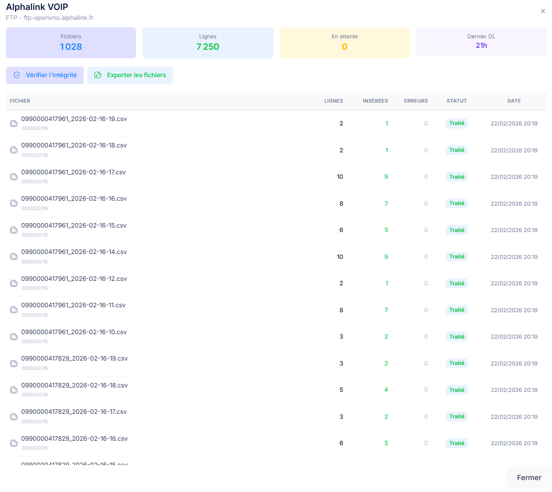Open the Fichiers 1028 summary card
The height and width of the screenshot is (492, 552).
71,42
